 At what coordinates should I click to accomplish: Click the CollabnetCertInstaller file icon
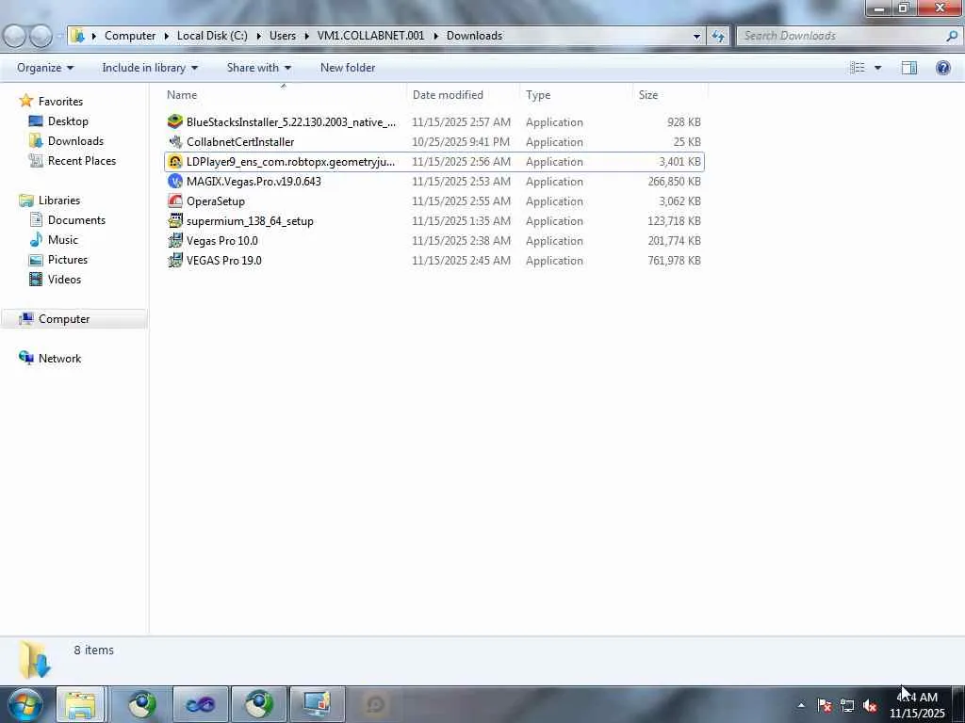click(x=175, y=141)
